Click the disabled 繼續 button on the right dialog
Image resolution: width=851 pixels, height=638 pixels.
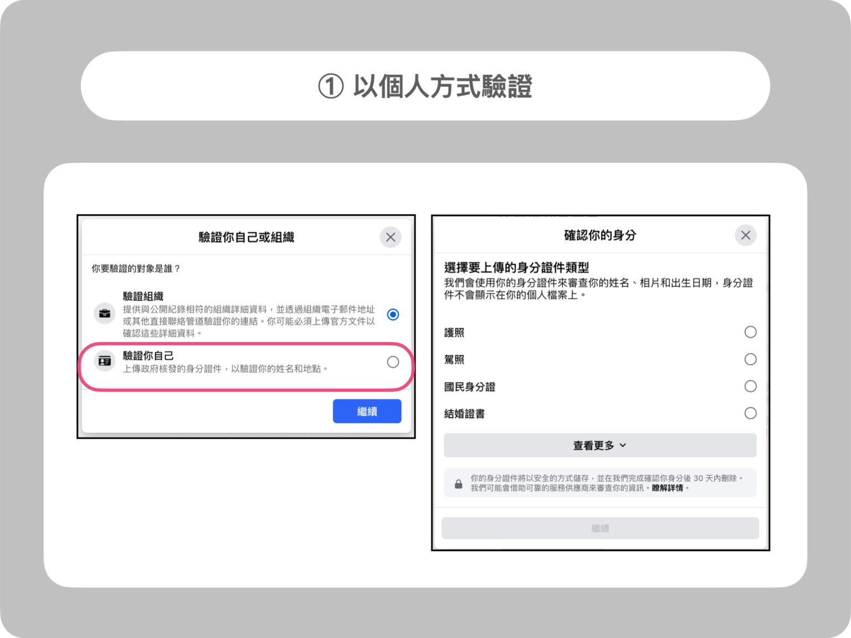600,528
